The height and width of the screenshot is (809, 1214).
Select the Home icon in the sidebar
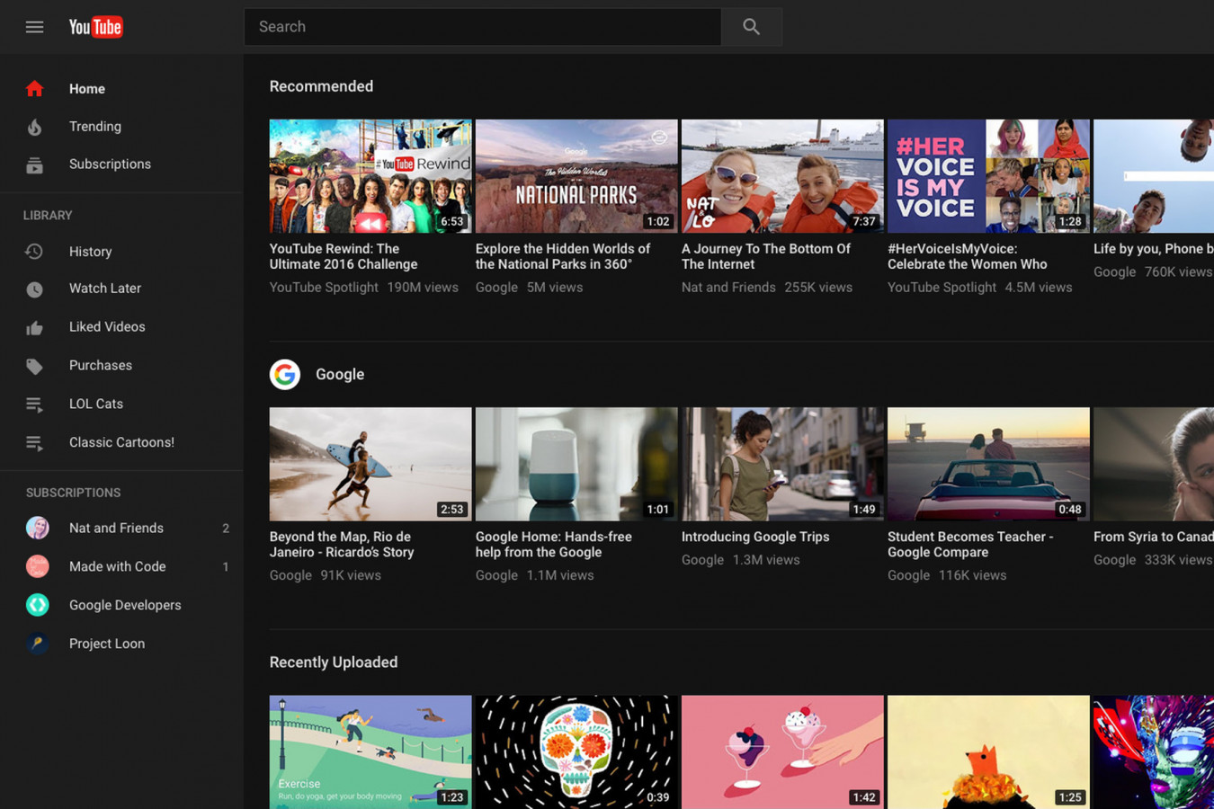coord(34,88)
